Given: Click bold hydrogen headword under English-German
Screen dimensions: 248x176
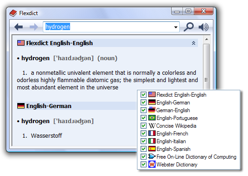Looking at the screenshot, I should coord(35,121).
